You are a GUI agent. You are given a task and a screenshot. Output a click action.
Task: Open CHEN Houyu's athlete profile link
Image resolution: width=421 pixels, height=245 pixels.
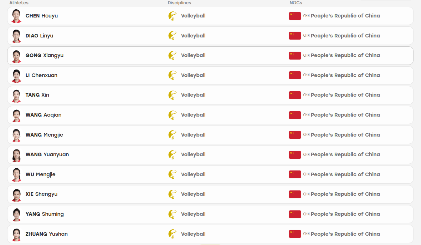pos(42,16)
